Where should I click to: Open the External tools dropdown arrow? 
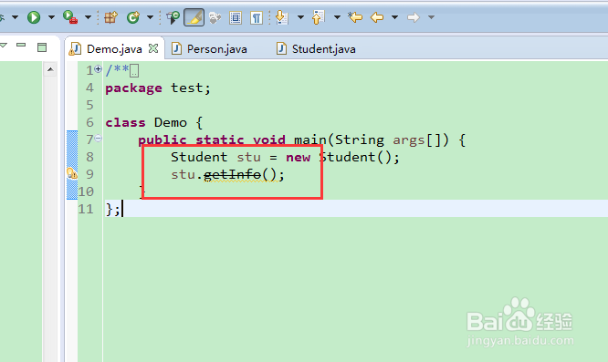click(88, 17)
